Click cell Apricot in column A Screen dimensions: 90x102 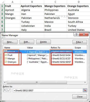pyautogui.click(x=12, y=10)
